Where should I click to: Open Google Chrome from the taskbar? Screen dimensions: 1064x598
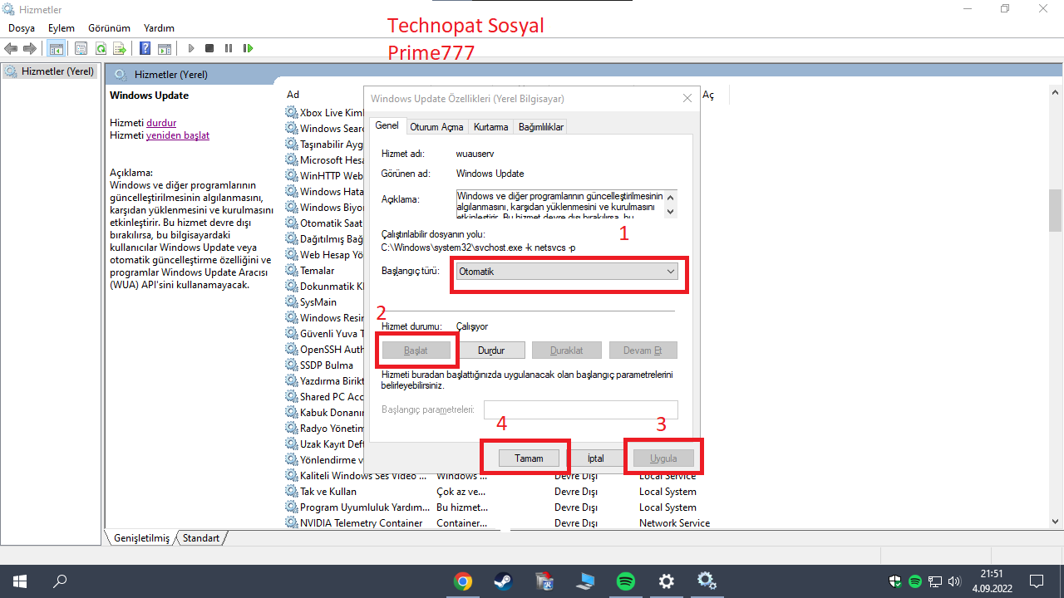coord(463,581)
